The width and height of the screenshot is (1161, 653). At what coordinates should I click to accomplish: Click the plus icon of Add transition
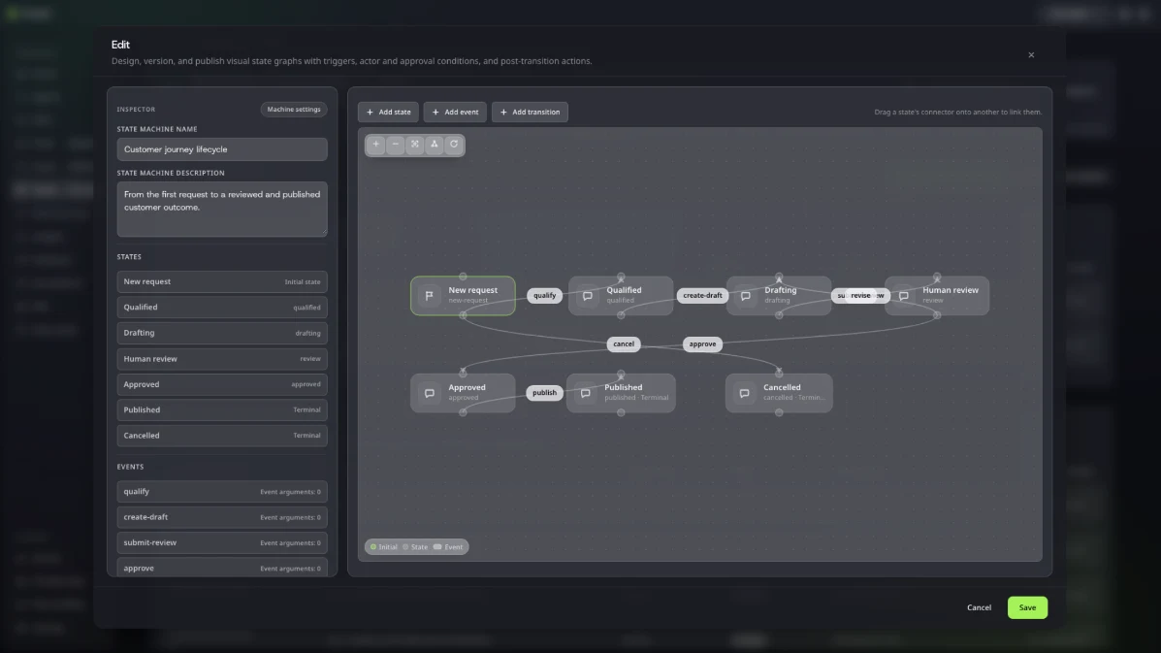point(503,112)
